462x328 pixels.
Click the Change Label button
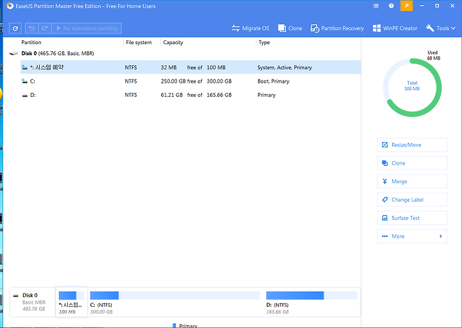(412, 200)
